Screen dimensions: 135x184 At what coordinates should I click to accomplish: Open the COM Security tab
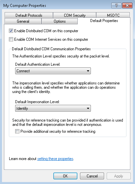tap(74, 15)
